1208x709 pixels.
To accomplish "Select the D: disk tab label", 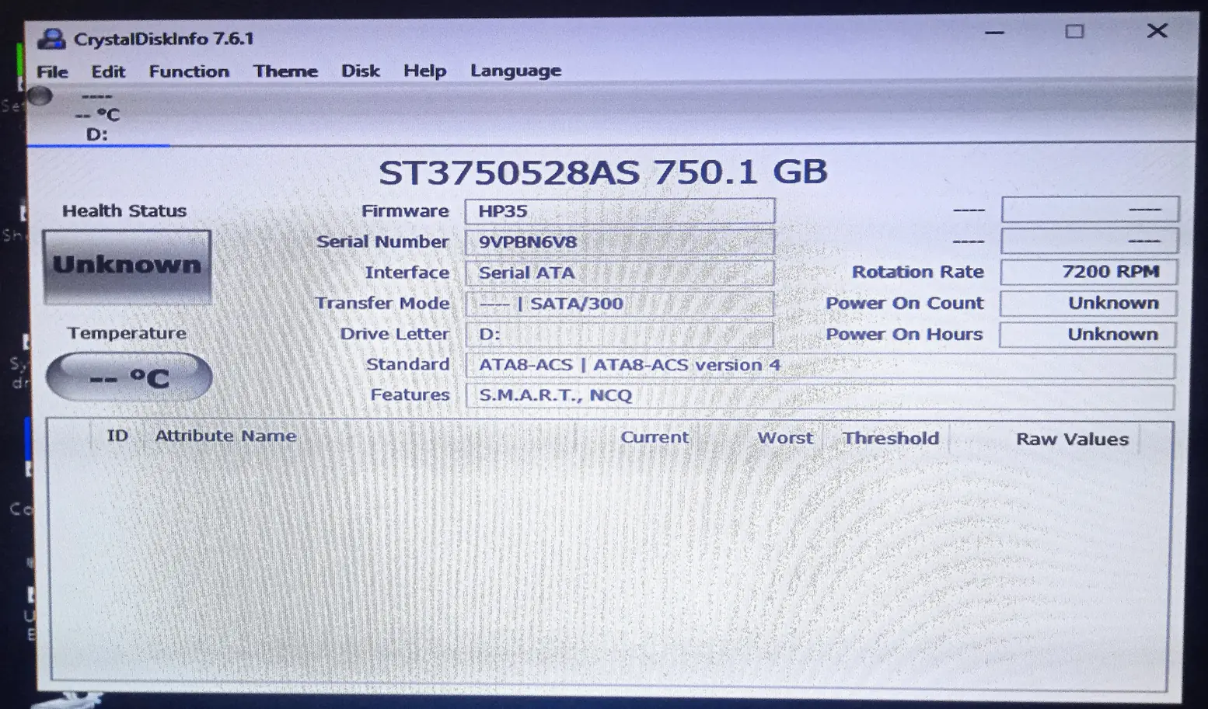I will point(97,134).
